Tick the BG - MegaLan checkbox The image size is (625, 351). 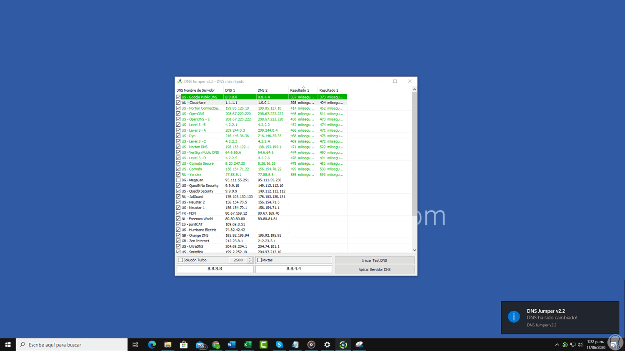[178, 180]
